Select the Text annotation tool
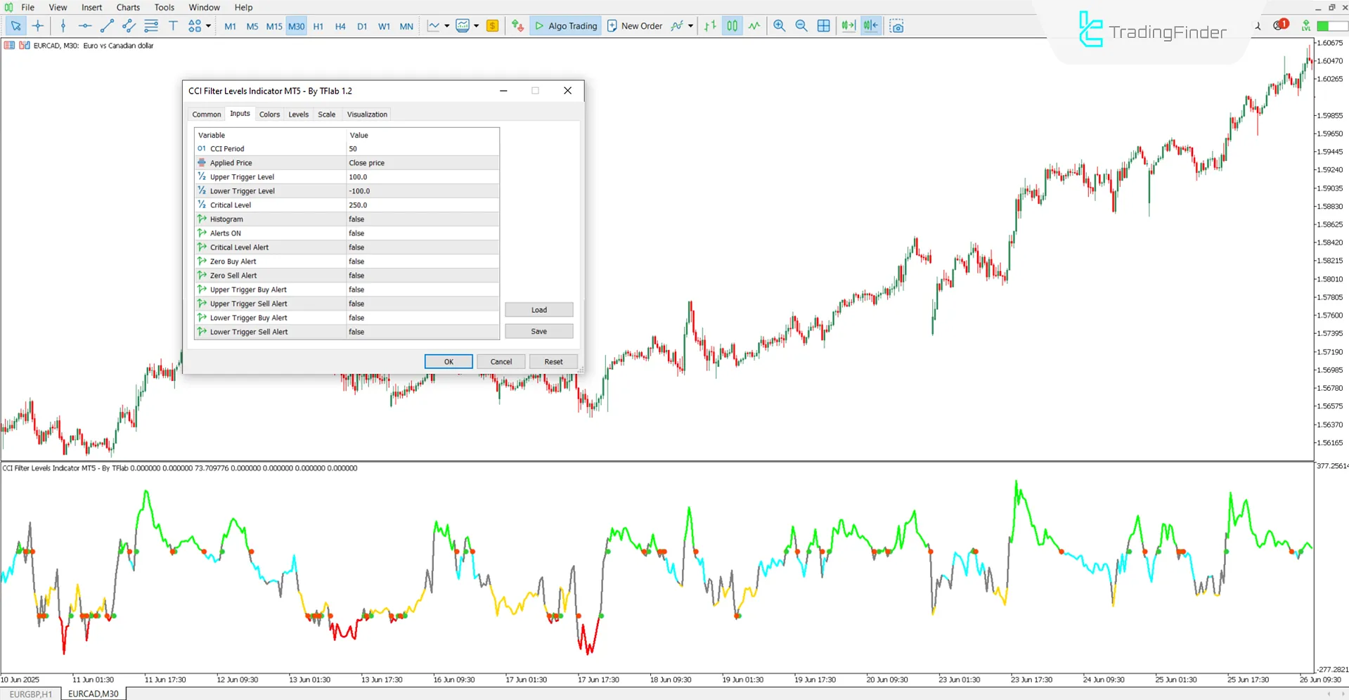 pyautogui.click(x=173, y=26)
